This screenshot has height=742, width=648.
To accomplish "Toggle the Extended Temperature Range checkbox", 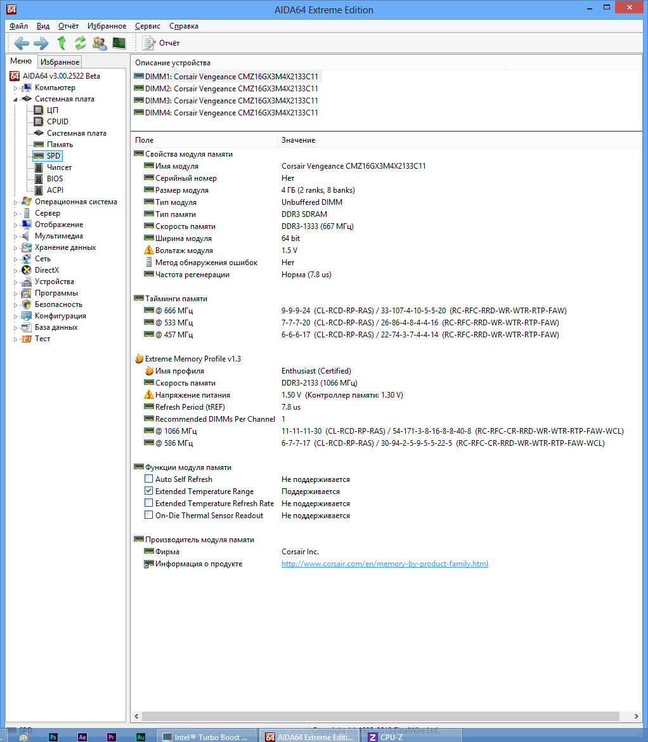I will (148, 491).
